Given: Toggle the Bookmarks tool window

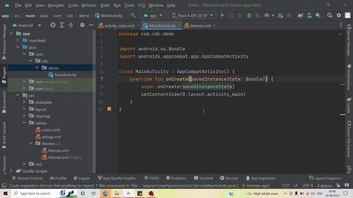Looking at the screenshot, I should (4, 102).
